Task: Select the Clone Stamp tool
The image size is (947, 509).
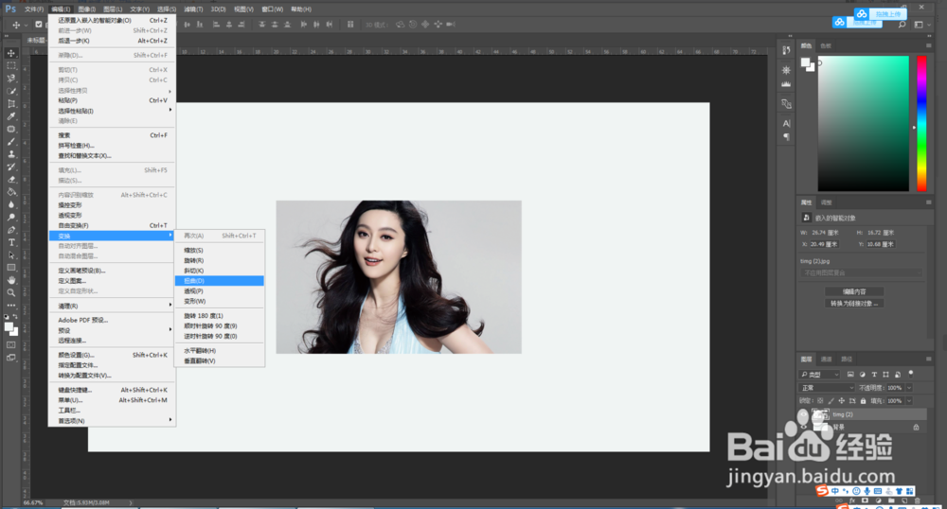Action: pos(10,154)
